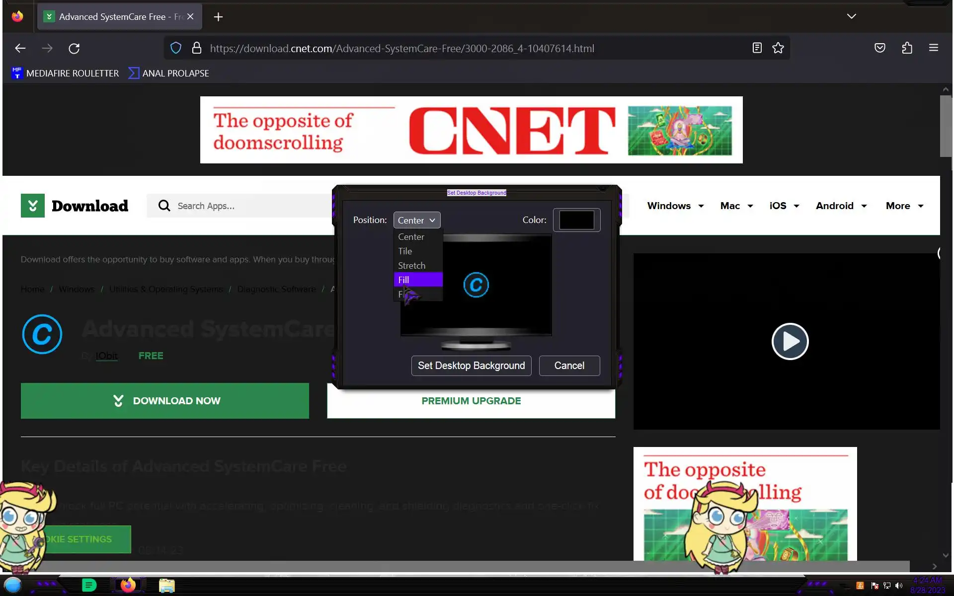
Task: Open list all tabs chevron
Action: coord(851,16)
